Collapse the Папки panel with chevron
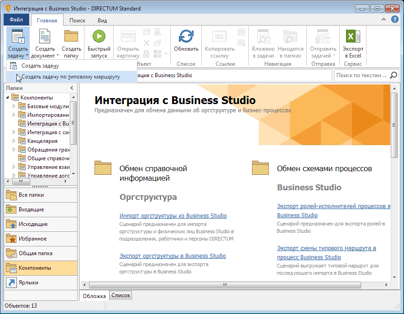 pyautogui.click(x=72, y=88)
